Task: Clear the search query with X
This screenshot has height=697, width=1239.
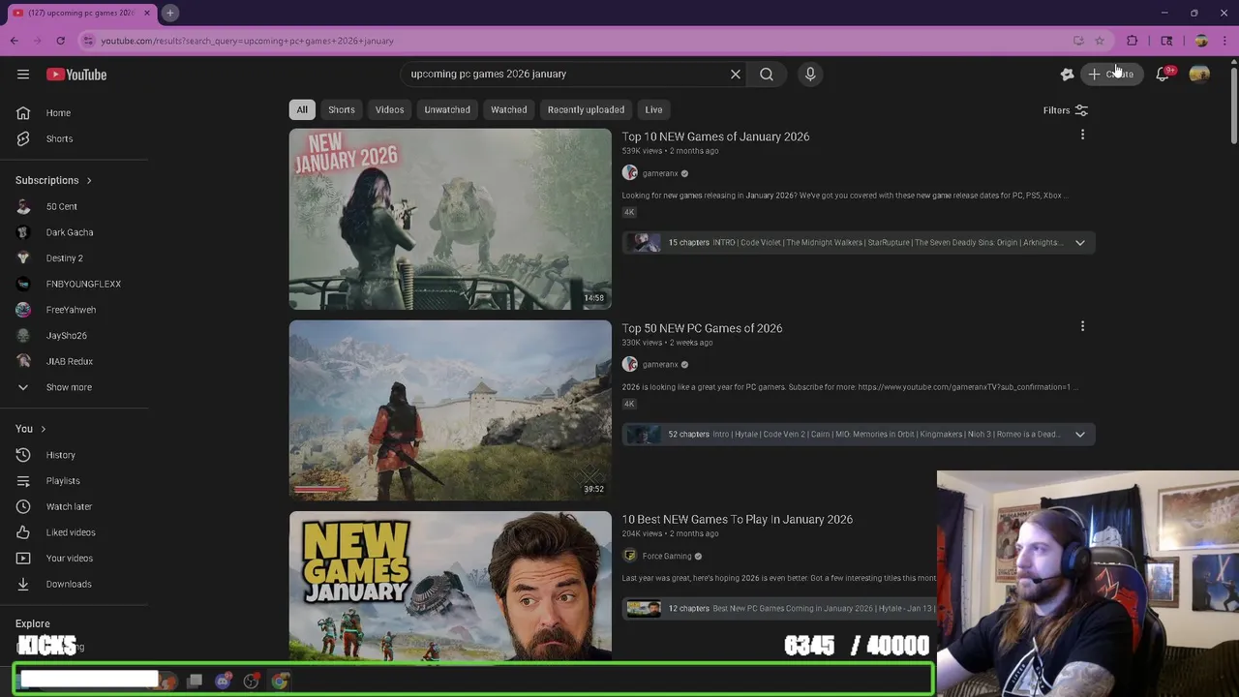Action: (736, 74)
